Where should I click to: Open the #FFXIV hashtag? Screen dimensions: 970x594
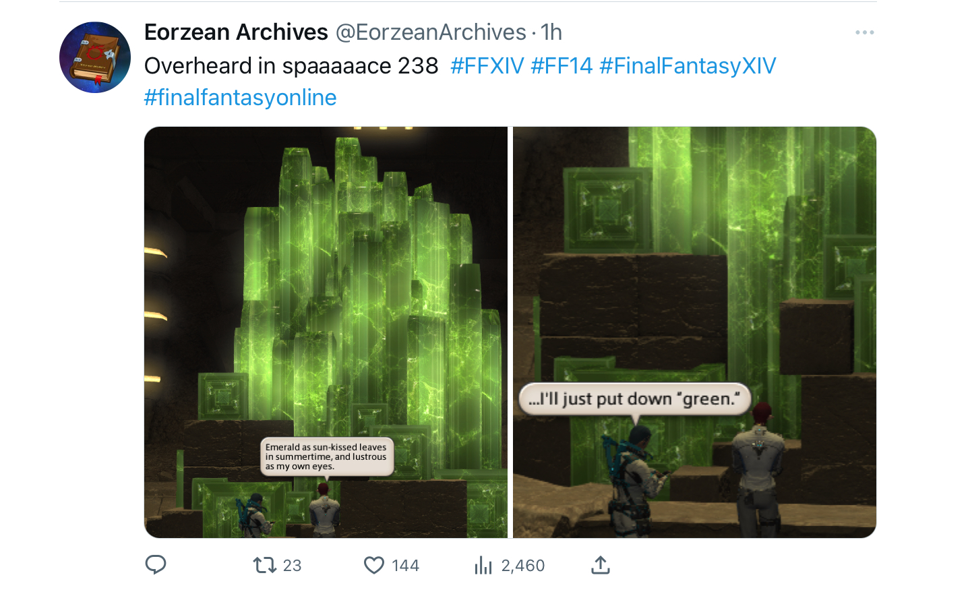pyautogui.click(x=487, y=65)
